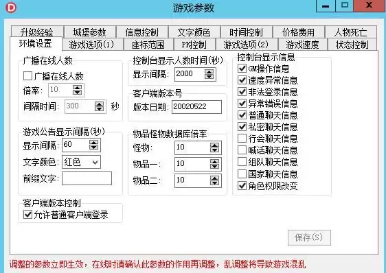The height and width of the screenshot is (273, 386).
Task: Open the 文字颜色 dropdown showing 红色
Action: (x=81, y=162)
